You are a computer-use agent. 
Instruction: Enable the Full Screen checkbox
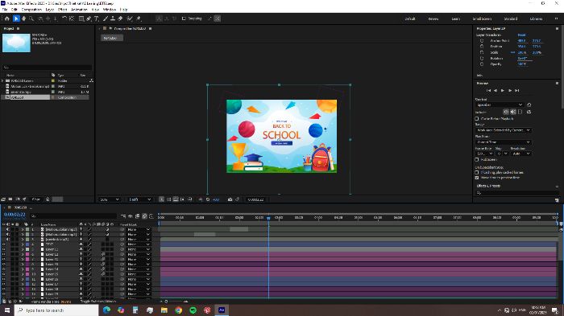[x=477, y=159]
